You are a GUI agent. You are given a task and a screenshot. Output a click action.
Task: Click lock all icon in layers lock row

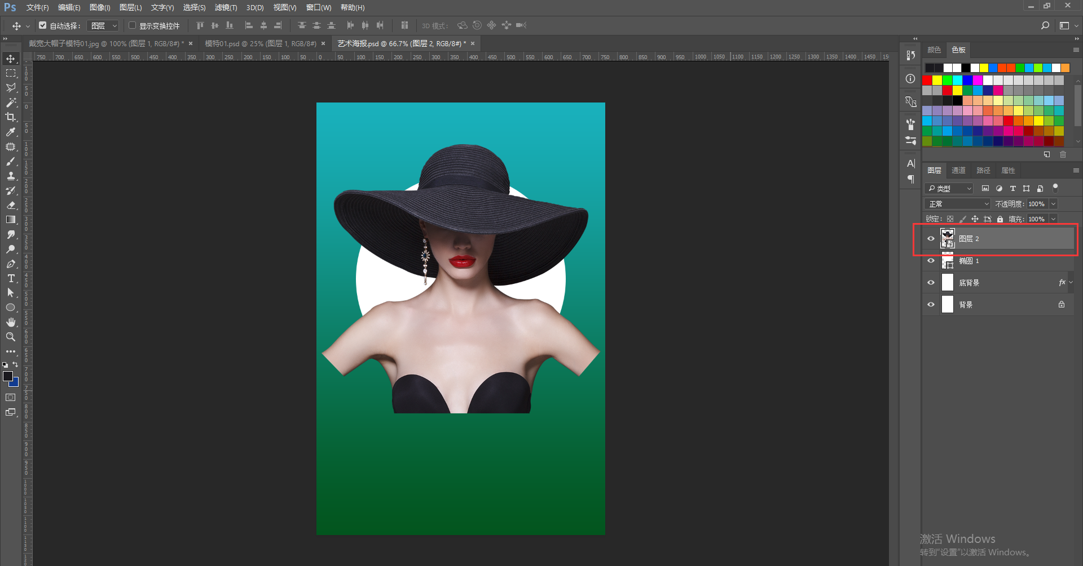[1000, 219]
